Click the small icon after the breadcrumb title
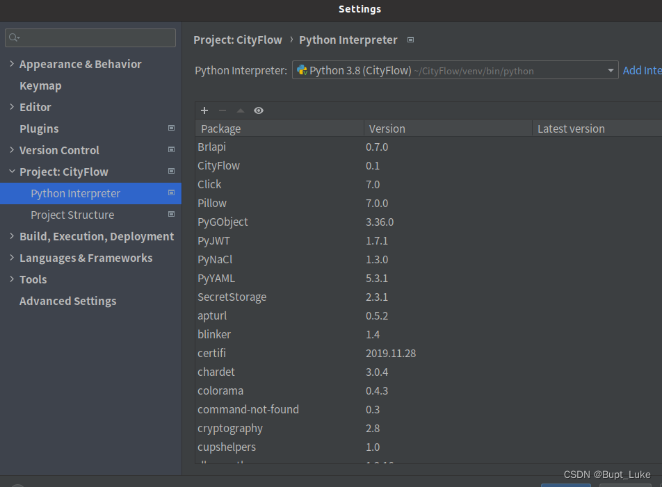 point(410,40)
